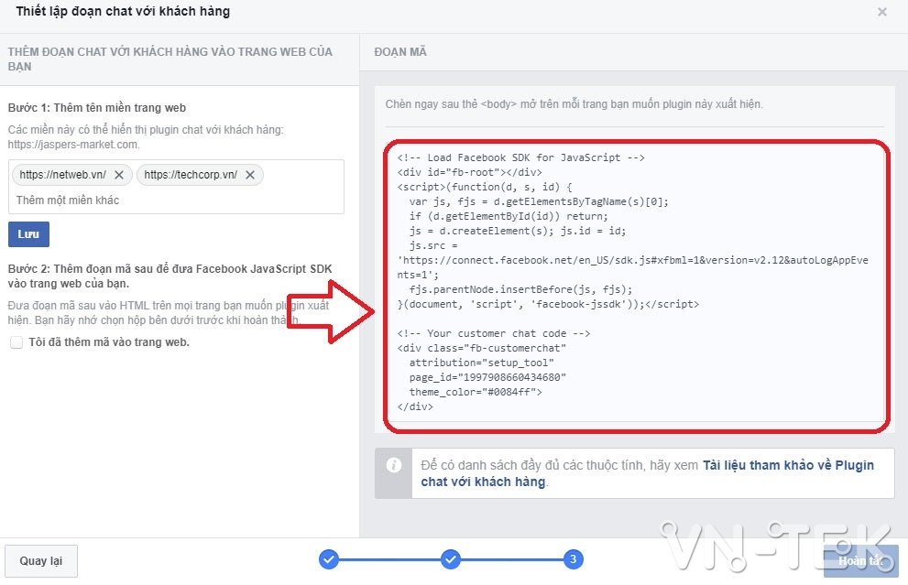
Task: Click the https://jaspers-market.com example text
Action: click(73, 145)
